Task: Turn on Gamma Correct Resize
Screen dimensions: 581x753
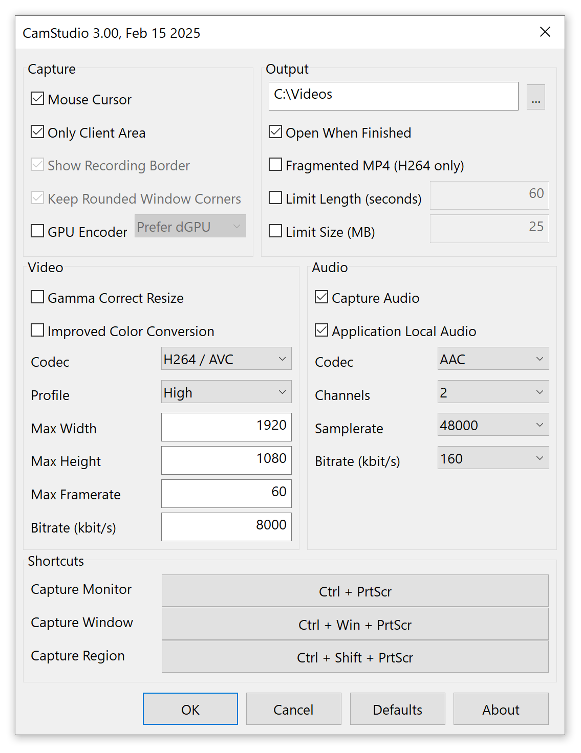Action: point(37,297)
